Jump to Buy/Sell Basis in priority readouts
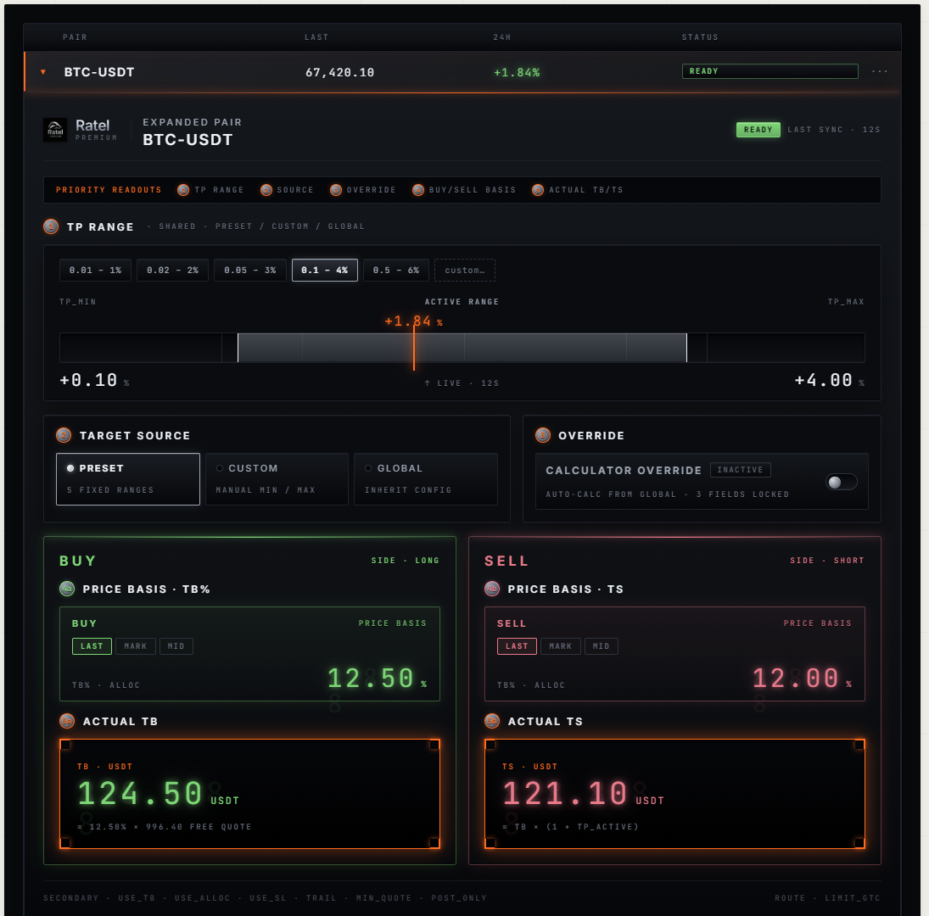This screenshot has width=929, height=916. (464, 190)
